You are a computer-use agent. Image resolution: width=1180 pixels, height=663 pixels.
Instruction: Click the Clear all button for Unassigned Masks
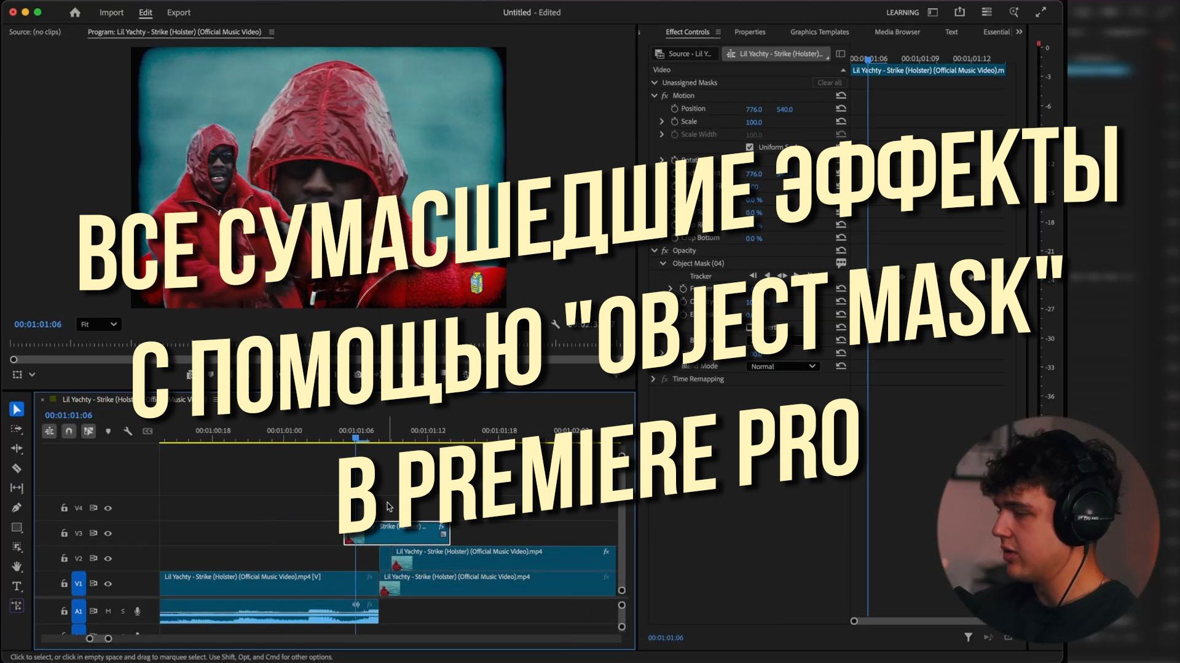[x=828, y=82]
